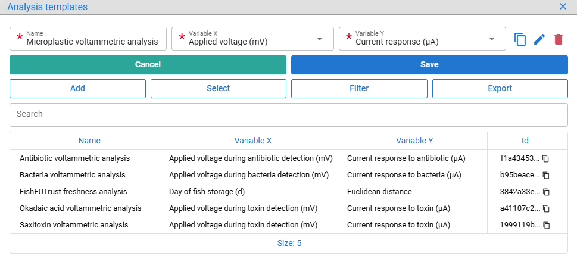Click the blue pencil edit icon
577x259 pixels.
(x=539, y=39)
